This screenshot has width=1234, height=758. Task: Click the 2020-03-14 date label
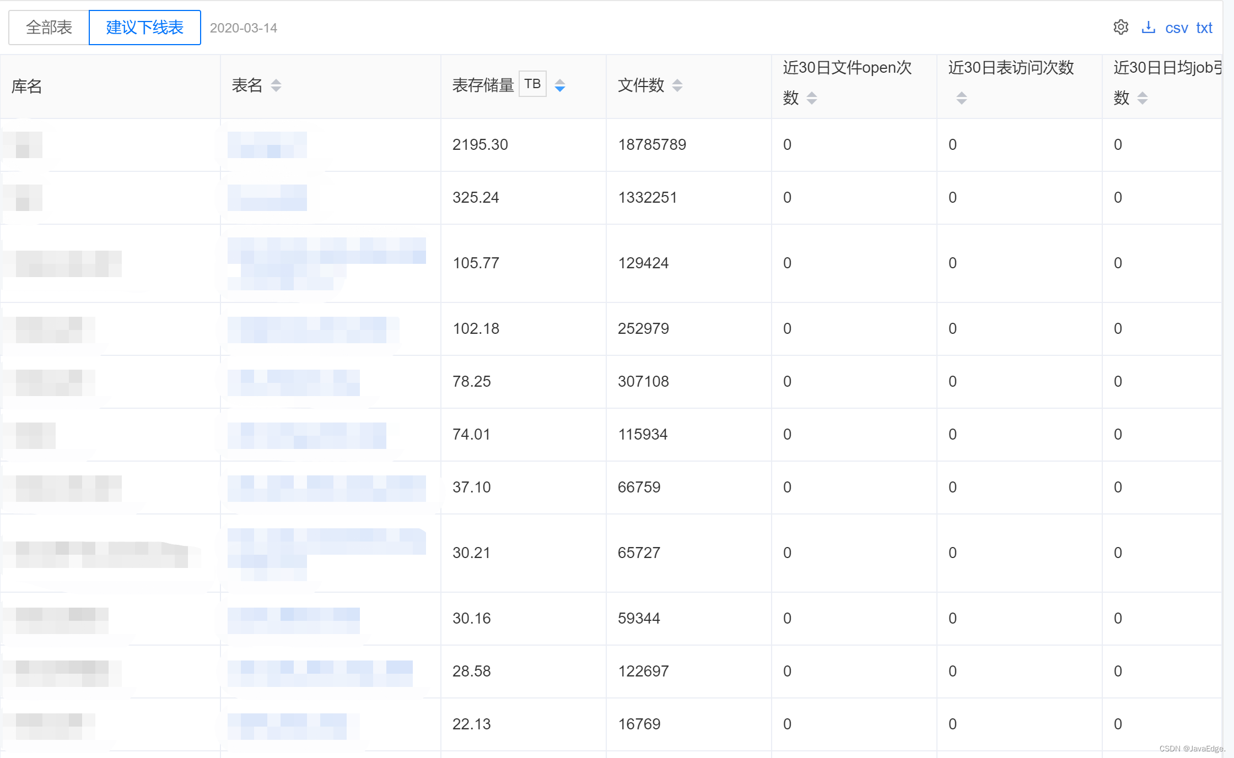pos(243,28)
